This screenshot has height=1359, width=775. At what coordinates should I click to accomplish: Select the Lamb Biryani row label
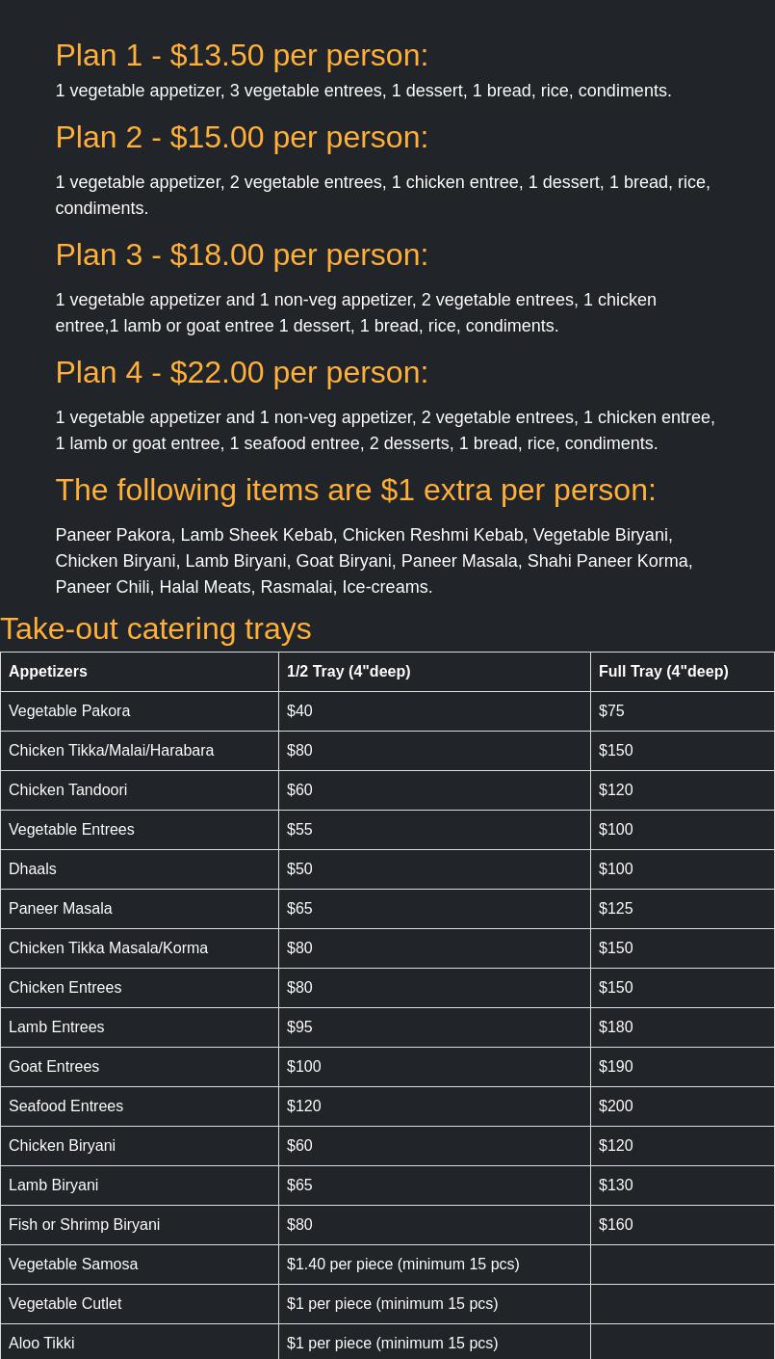pyautogui.click(x=54, y=1185)
